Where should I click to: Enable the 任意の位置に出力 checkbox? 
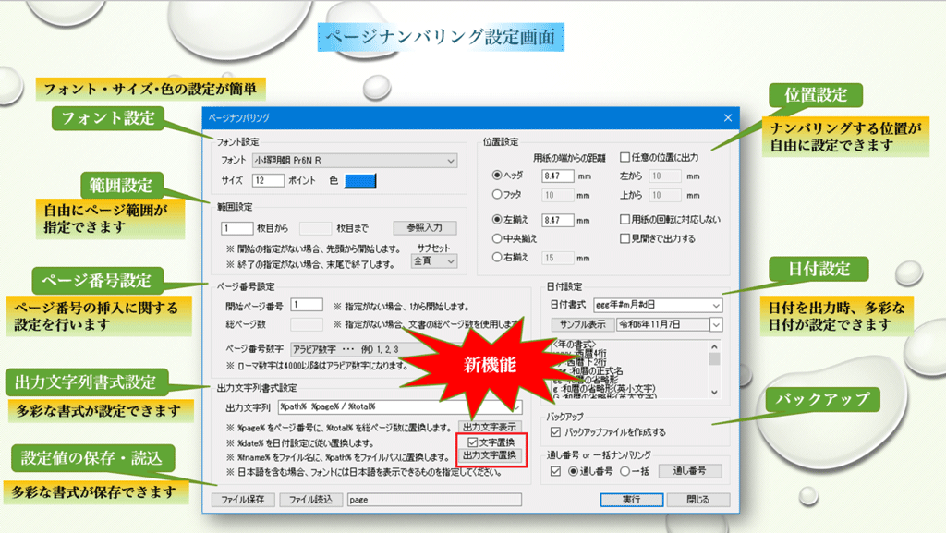tap(625, 157)
